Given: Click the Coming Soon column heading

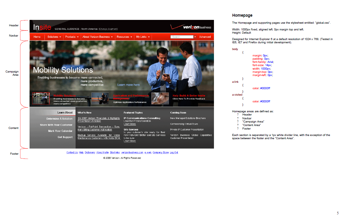Looking at the screenshot, I should [178, 113].
